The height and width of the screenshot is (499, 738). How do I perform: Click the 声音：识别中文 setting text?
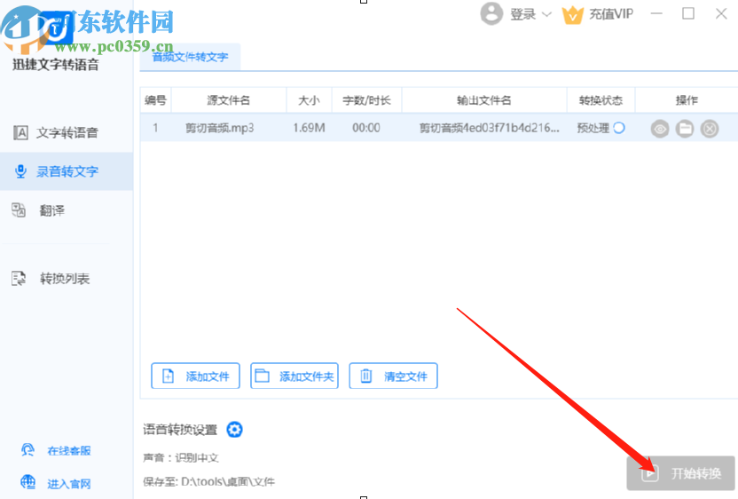click(181, 457)
